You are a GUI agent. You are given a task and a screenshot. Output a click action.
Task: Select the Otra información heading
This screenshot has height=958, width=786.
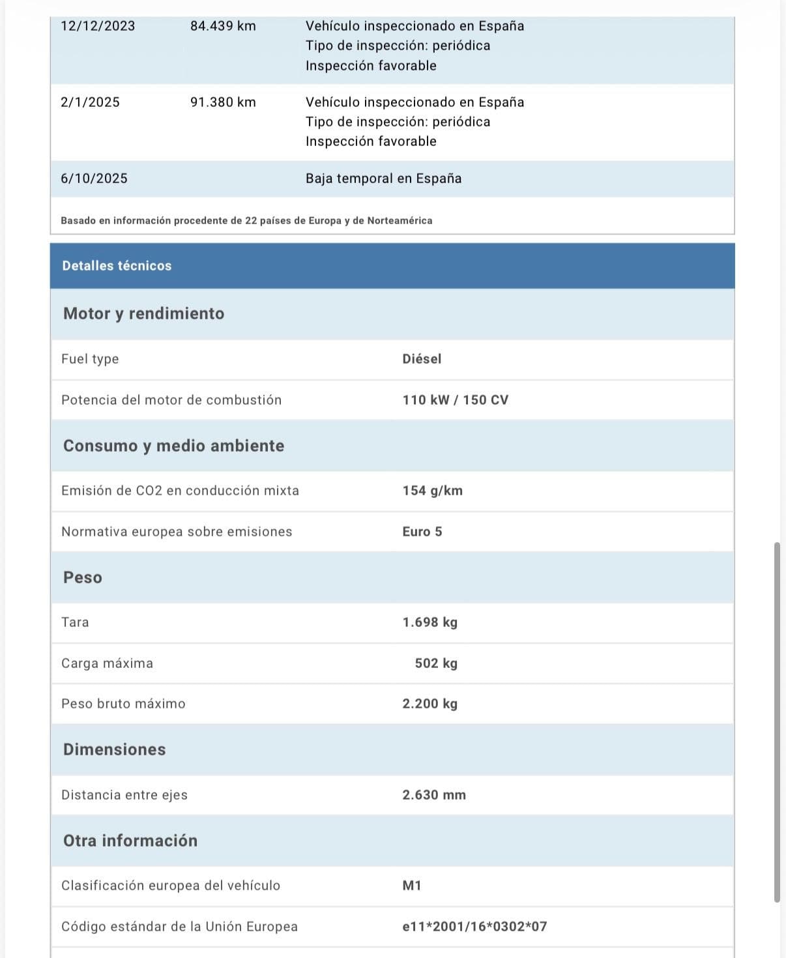pos(130,841)
